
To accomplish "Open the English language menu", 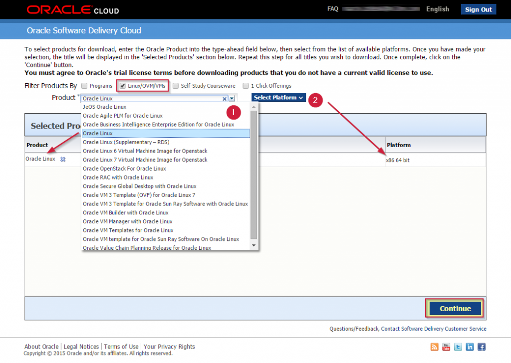I will tap(438, 9).
